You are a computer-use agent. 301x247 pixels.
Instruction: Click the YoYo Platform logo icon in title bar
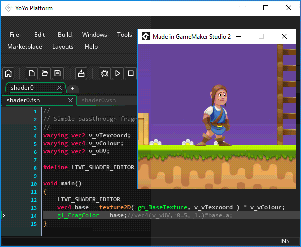coord(9,8)
